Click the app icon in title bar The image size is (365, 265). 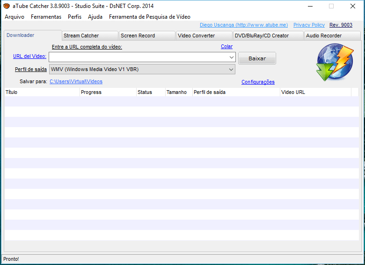7,6
